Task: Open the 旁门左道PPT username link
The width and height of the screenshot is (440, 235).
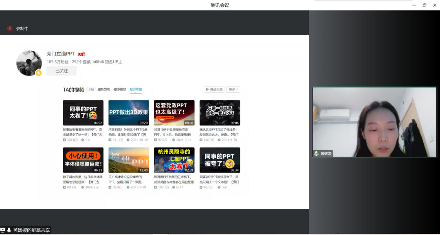Action: (61, 54)
